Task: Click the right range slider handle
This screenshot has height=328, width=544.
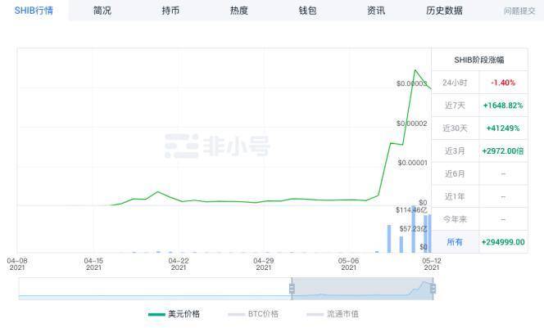Action: point(433,288)
